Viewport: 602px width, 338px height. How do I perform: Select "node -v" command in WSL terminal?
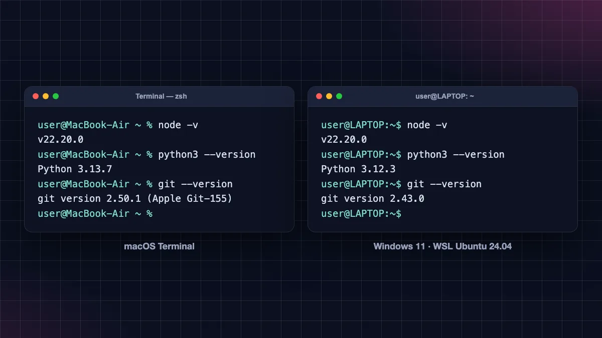click(x=427, y=125)
